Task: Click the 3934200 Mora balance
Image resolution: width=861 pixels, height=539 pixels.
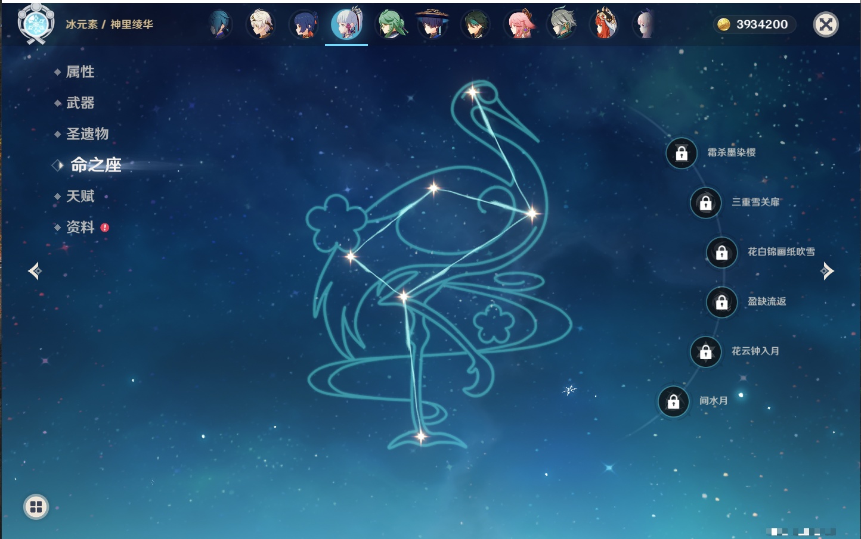Action: point(762,24)
